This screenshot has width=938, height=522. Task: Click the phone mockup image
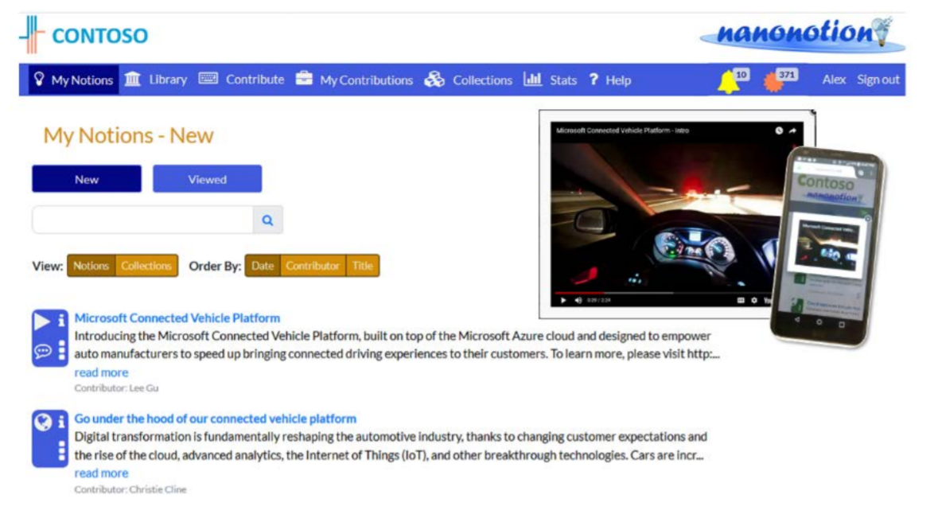click(x=828, y=246)
